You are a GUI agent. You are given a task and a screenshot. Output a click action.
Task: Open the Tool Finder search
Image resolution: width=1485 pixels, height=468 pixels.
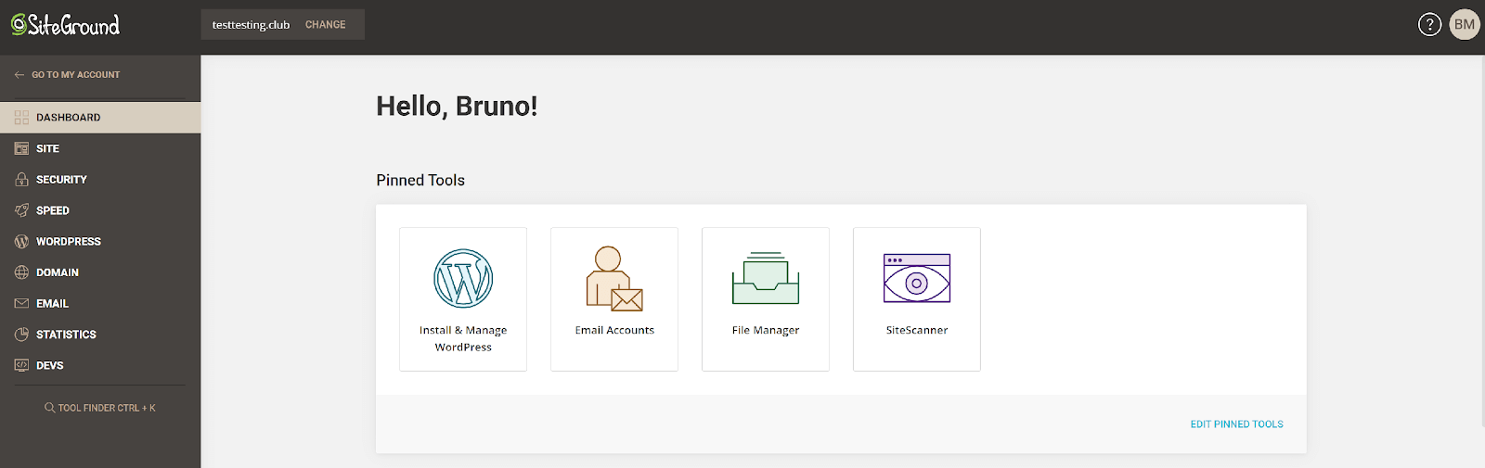[x=100, y=408]
